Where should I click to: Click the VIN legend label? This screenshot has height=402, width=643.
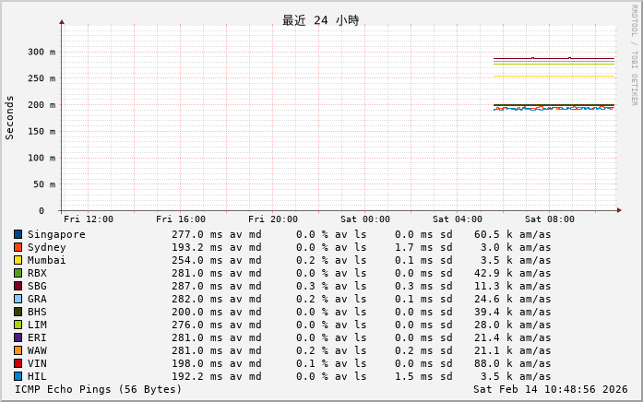pyautogui.click(x=37, y=363)
